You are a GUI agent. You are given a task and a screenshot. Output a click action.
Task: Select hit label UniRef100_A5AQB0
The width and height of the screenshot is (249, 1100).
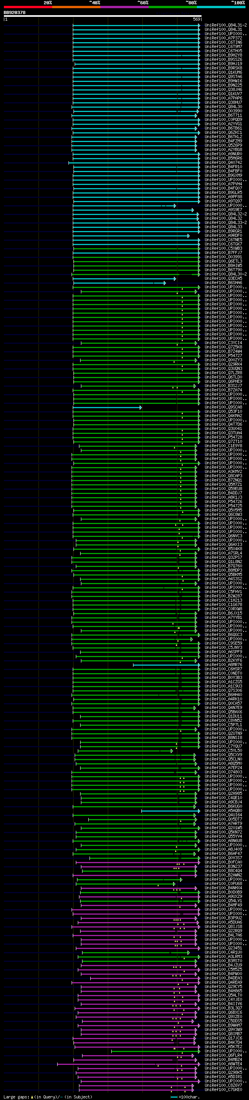223,811
